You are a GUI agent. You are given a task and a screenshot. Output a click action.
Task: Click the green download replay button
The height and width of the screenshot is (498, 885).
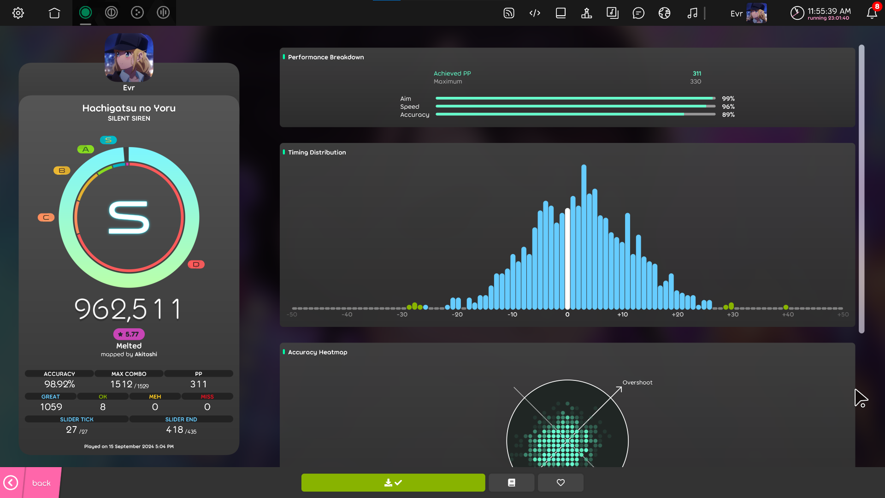[x=393, y=483]
